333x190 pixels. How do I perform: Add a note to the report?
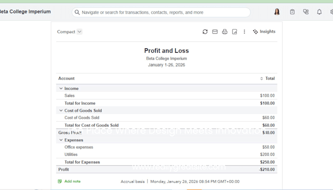pyautogui.click(x=72, y=181)
